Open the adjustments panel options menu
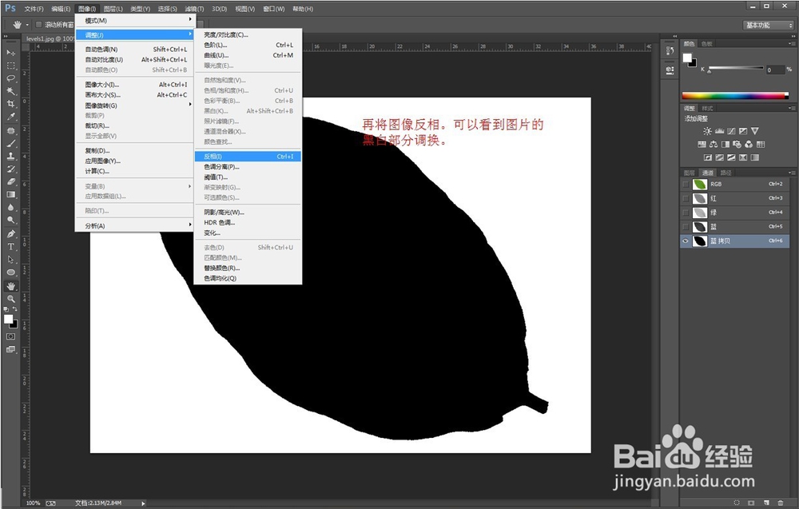This screenshot has height=509, width=799. (x=791, y=108)
